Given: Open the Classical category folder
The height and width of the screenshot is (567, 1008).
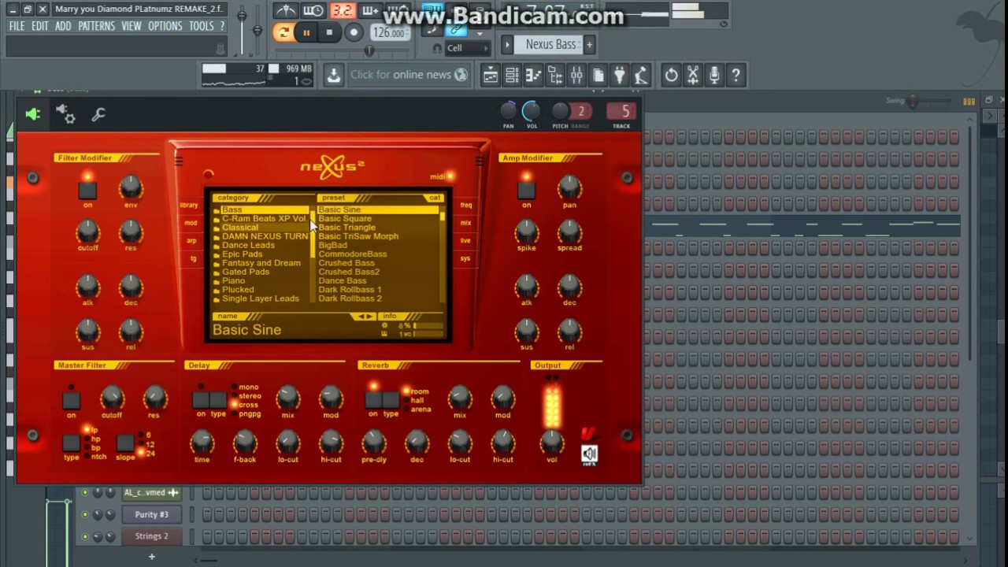Looking at the screenshot, I should [x=262, y=228].
